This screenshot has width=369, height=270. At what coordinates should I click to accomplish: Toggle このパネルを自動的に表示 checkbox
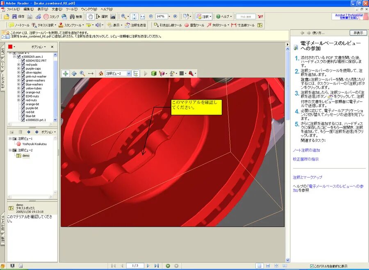pyautogui.click(x=312, y=266)
